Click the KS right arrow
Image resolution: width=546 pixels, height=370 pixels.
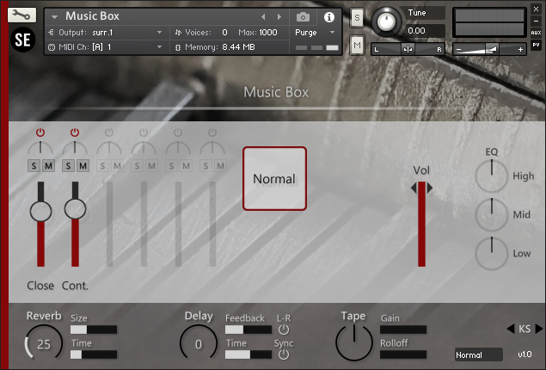[539, 329]
